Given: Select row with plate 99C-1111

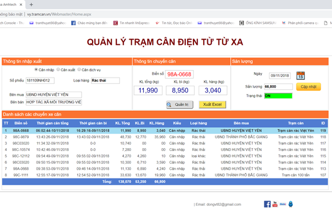Looking at the screenshot, I should click(x=165, y=175).
